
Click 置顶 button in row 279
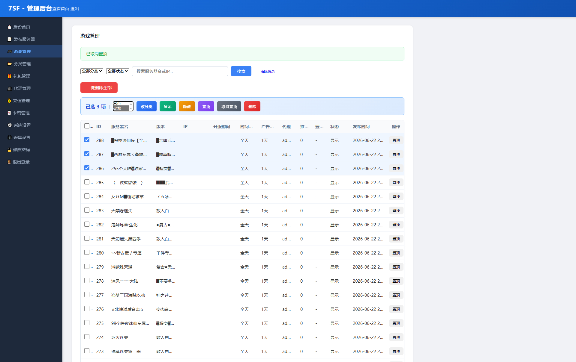(396, 267)
